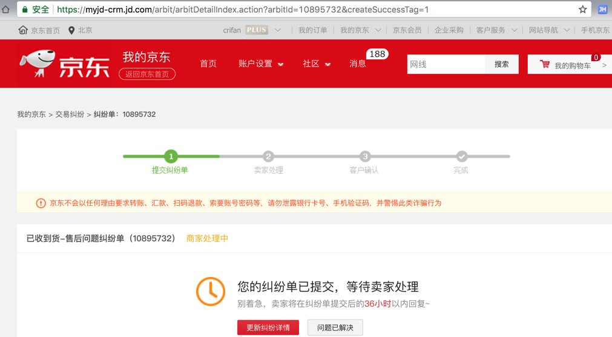Click the shopping cart icon

coord(545,64)
